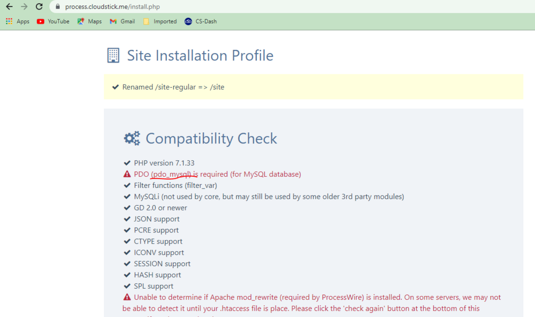Click the Renamed /site-regular notice message
Image resolution: width=535 pixels, height=317 pixels.
pos(173,87)
